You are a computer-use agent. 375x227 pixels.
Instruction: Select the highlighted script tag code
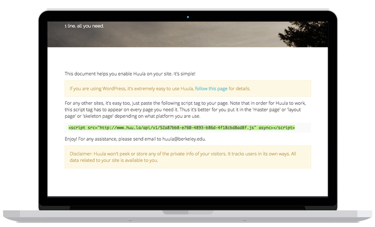(x=181, y=128)
